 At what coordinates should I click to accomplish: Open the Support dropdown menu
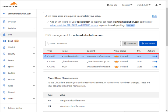(x=127, y=5)
